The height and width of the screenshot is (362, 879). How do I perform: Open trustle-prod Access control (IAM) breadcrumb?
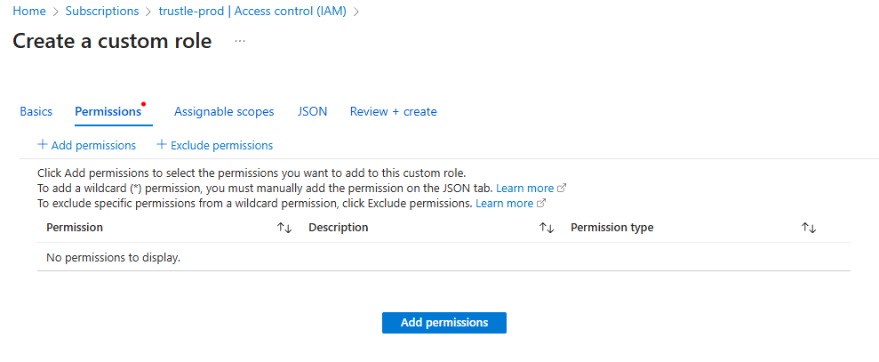tap(252, 11)
